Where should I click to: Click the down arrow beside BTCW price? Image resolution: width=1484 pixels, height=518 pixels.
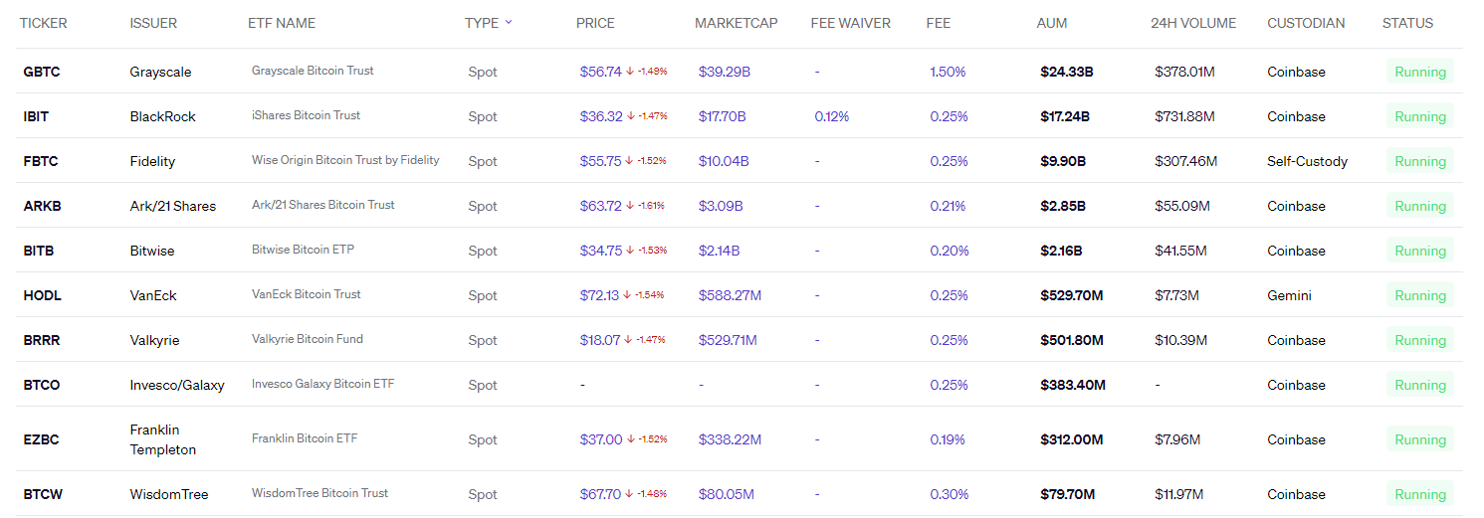click(x=630, y=494)
